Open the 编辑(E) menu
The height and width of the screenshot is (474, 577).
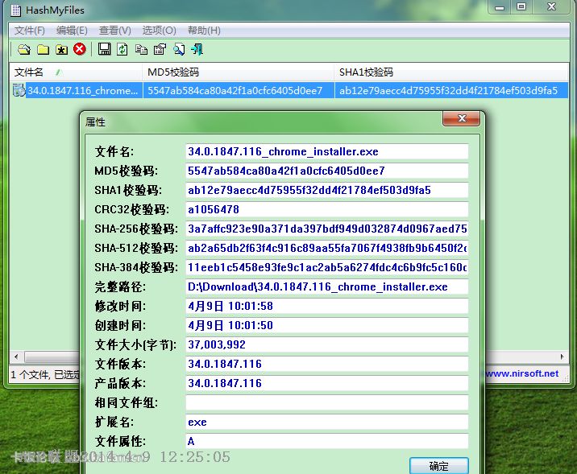tap(72, 31)
